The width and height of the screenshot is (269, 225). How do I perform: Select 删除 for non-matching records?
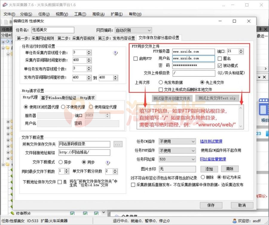pyautogui.click(x=203, y=177)
